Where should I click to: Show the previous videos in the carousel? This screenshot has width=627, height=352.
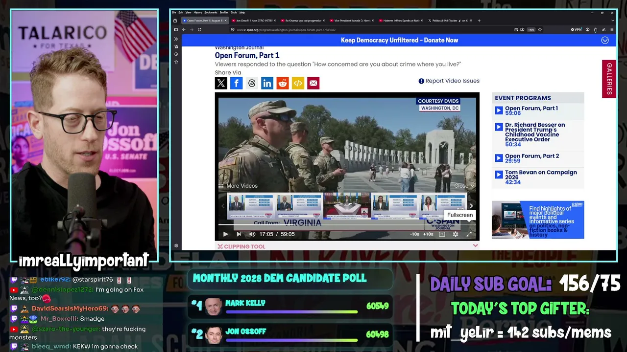coord(223,206)
